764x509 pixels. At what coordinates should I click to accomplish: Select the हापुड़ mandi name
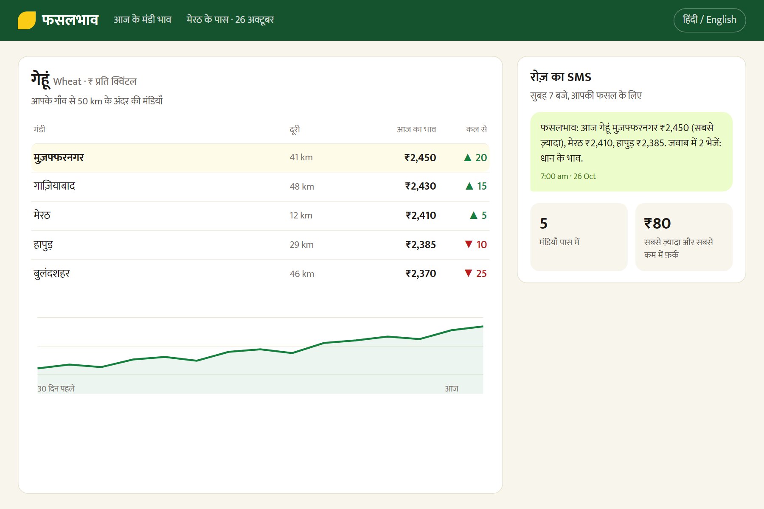click(x=43, y=245)
